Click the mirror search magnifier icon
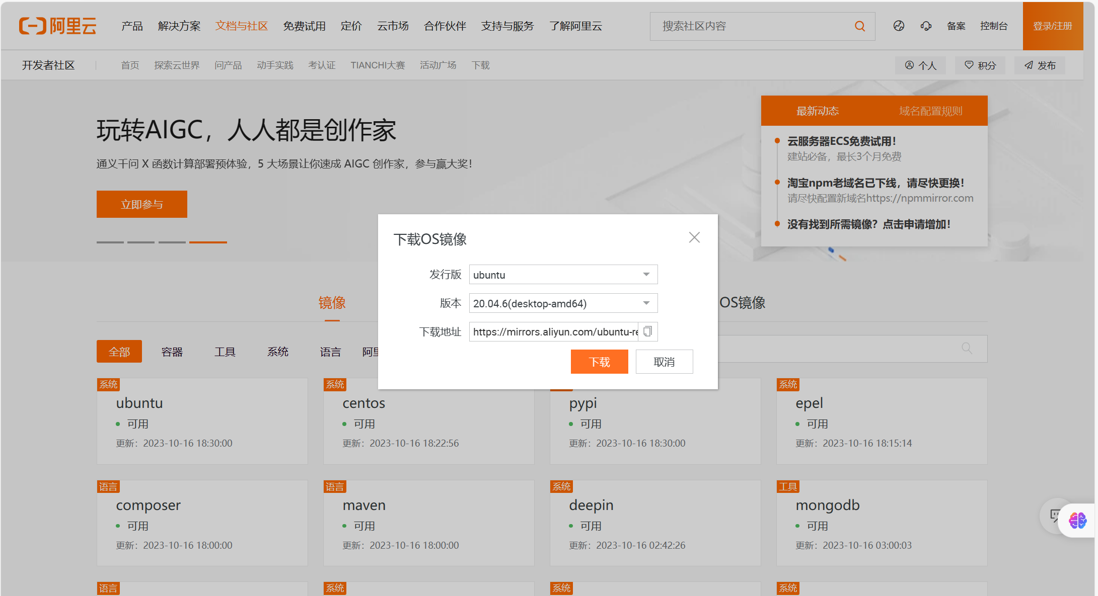The image size is (1098, 596). pos(967,348)
